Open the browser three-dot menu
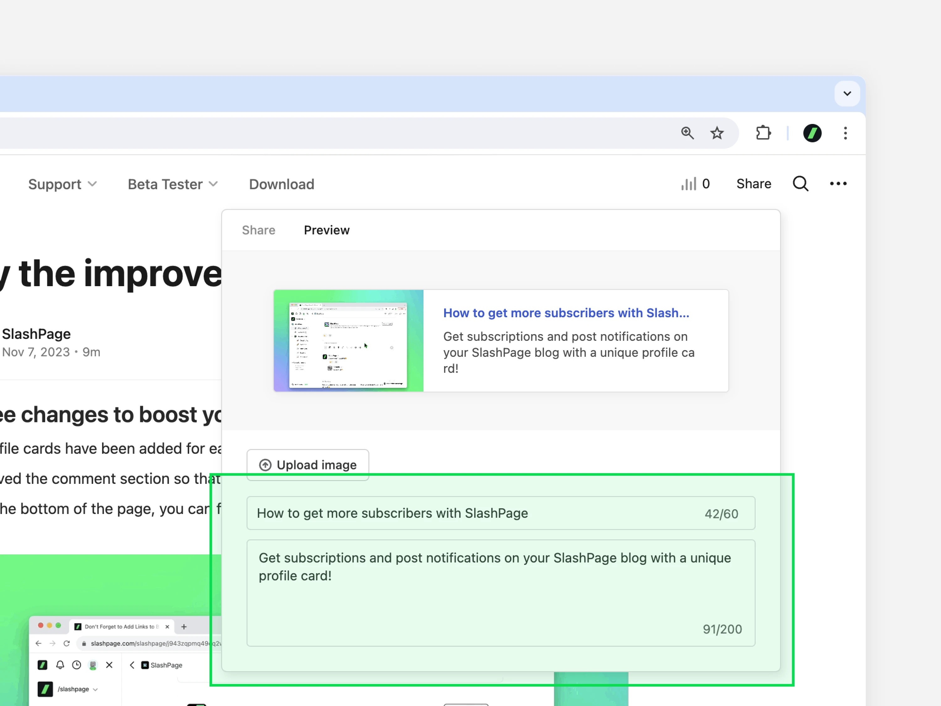941x706 pixels. click(x=845, y=133)
